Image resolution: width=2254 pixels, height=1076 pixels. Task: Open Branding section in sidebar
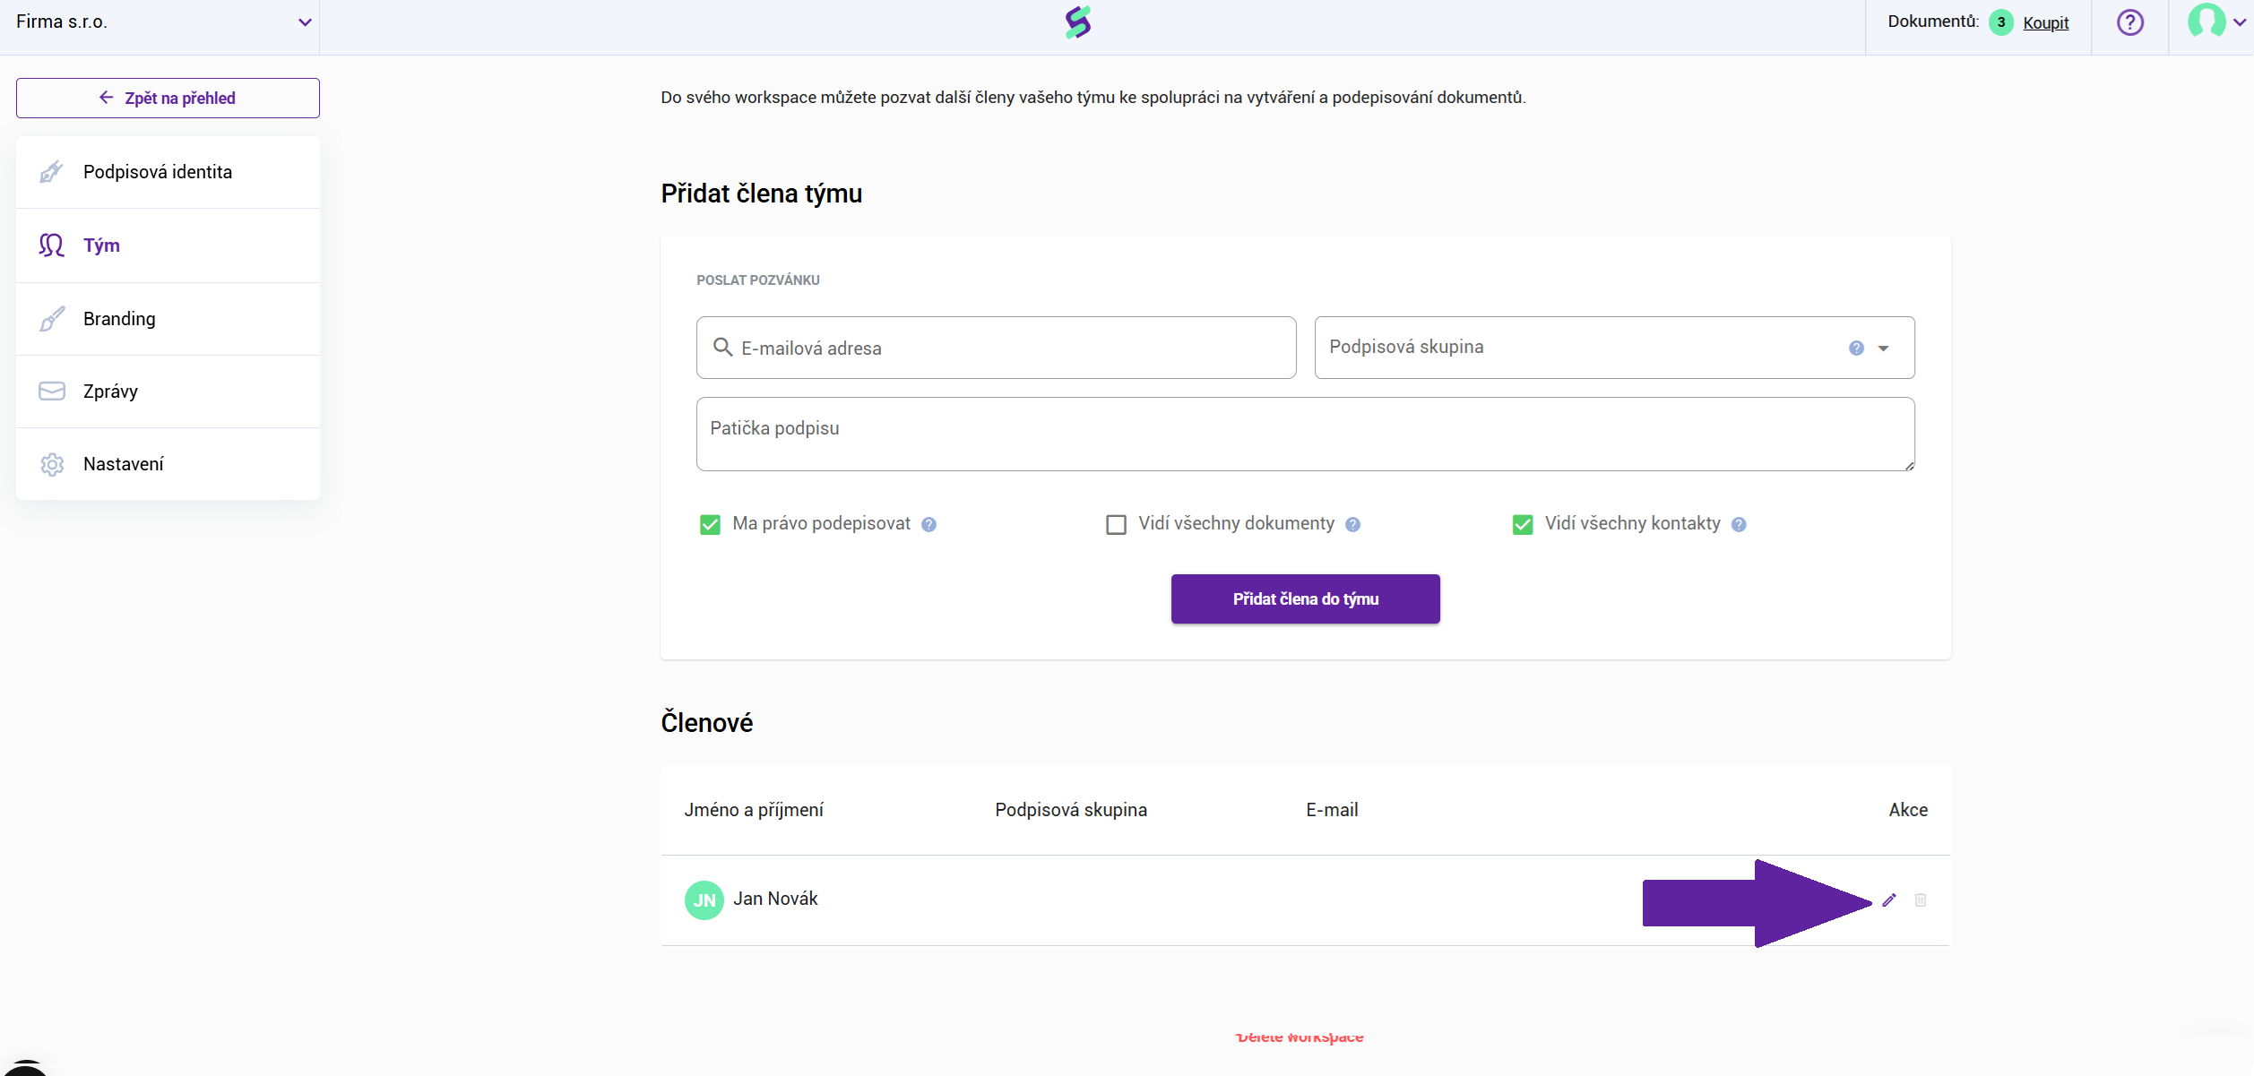119,319
